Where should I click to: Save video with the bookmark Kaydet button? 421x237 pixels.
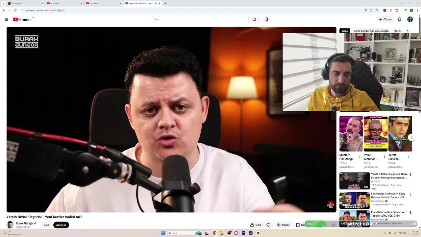tap(300, 225)
